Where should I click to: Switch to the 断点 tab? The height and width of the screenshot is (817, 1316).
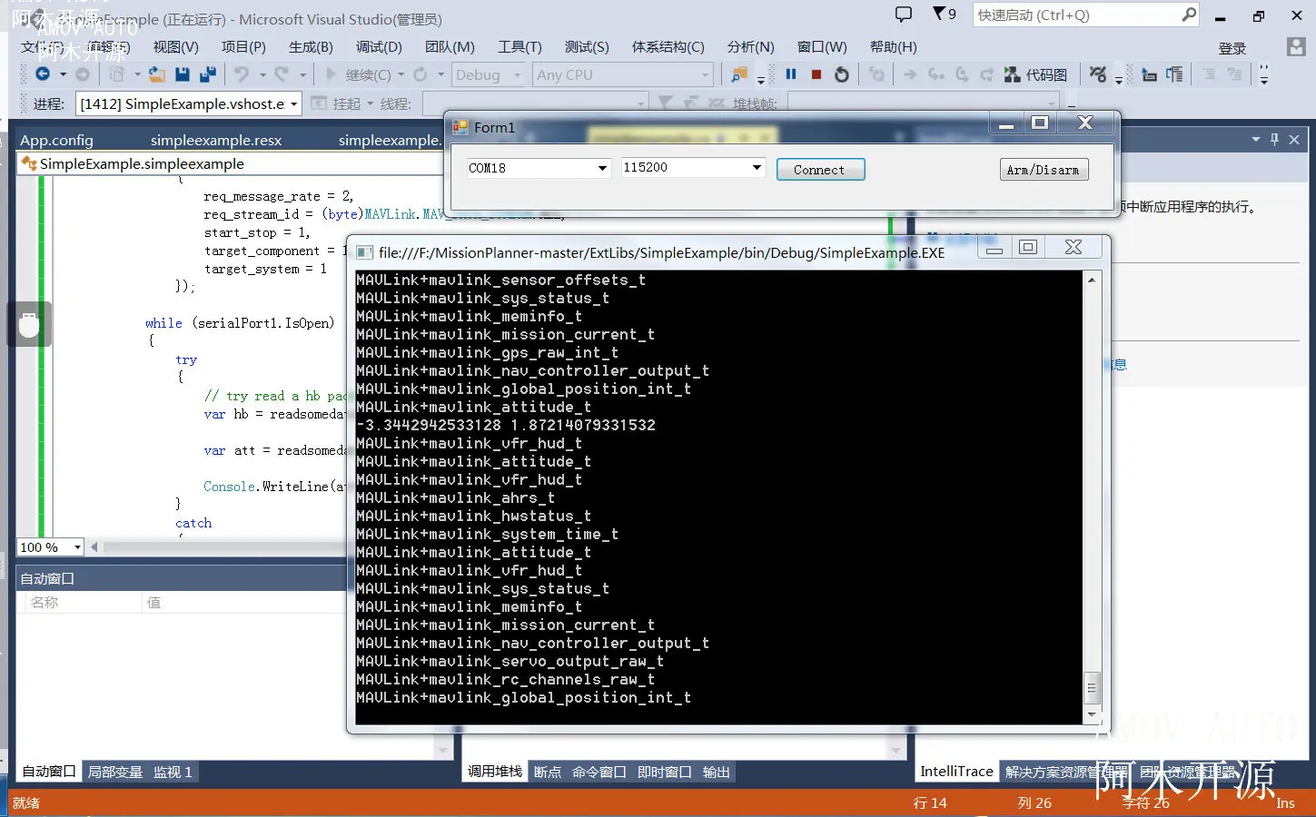tap(548, 772)
